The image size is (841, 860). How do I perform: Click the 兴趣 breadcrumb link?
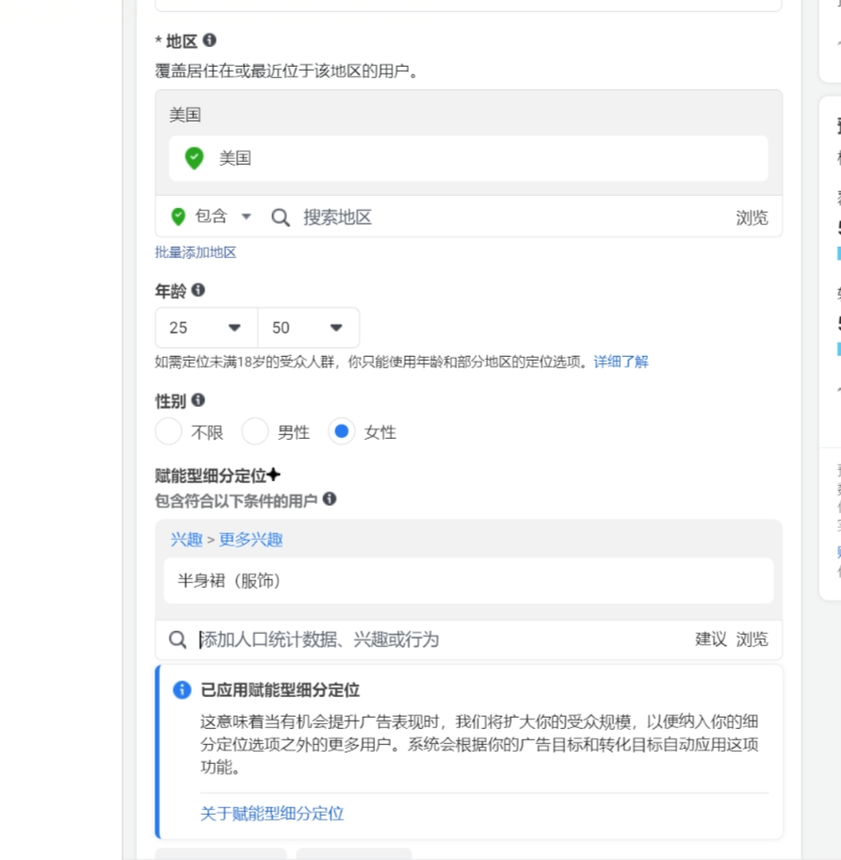(x=186, y=540)
